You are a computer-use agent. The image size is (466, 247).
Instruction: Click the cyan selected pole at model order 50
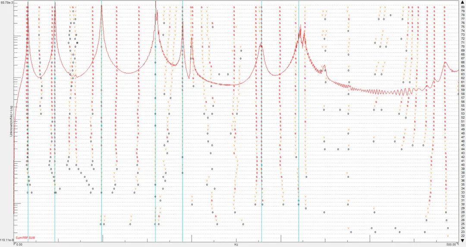pyautogui.click(x=101, y=125)
